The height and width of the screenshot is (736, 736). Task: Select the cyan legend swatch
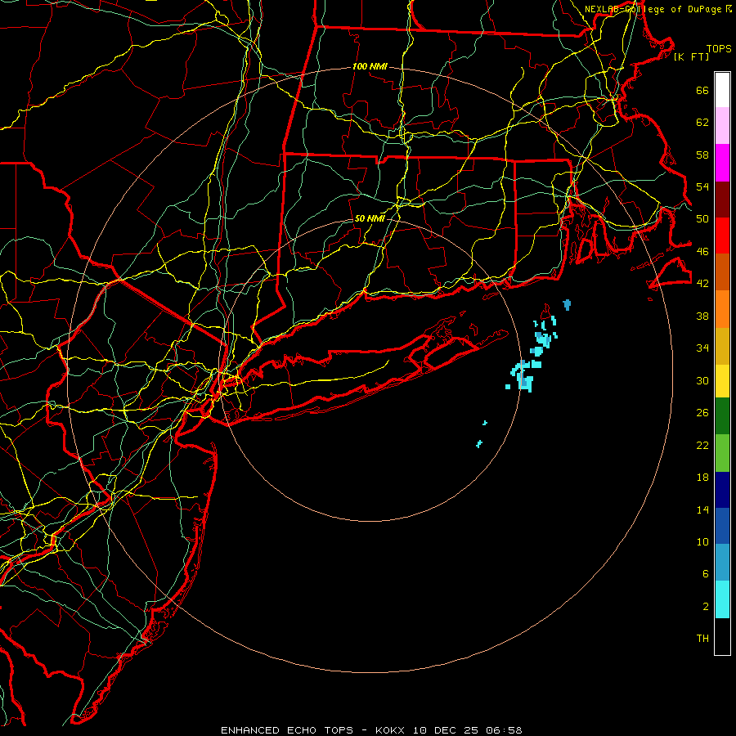coord(722,599)
